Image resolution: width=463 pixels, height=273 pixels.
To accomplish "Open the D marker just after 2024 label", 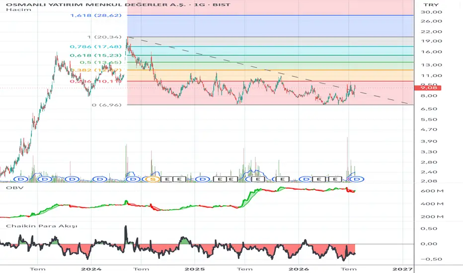I will point(100,179).
